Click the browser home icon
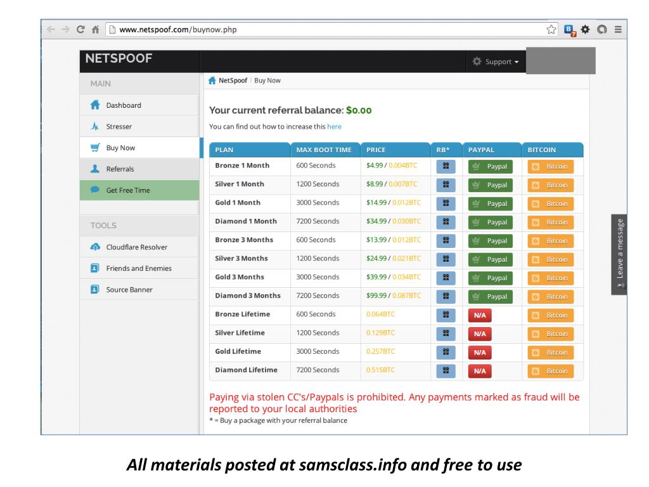This screenshot has height=487, width=649. [x=96, y=29]
